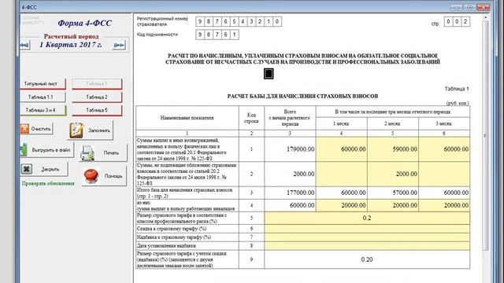Click the Очистить button

(x=36, y=129)
